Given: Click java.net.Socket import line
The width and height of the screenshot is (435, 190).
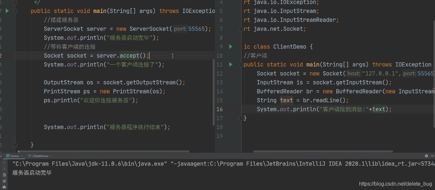Looking at the screenshot, I should [275, 29].
